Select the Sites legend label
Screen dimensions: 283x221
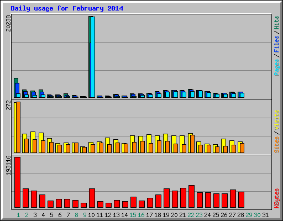coord(277,145)
